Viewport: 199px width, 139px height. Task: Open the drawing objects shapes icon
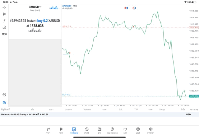4,27
